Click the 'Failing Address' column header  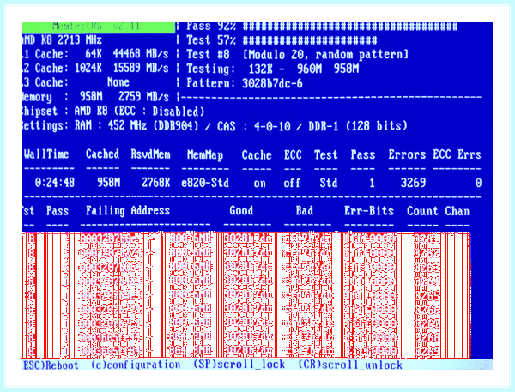coord(128,211)
